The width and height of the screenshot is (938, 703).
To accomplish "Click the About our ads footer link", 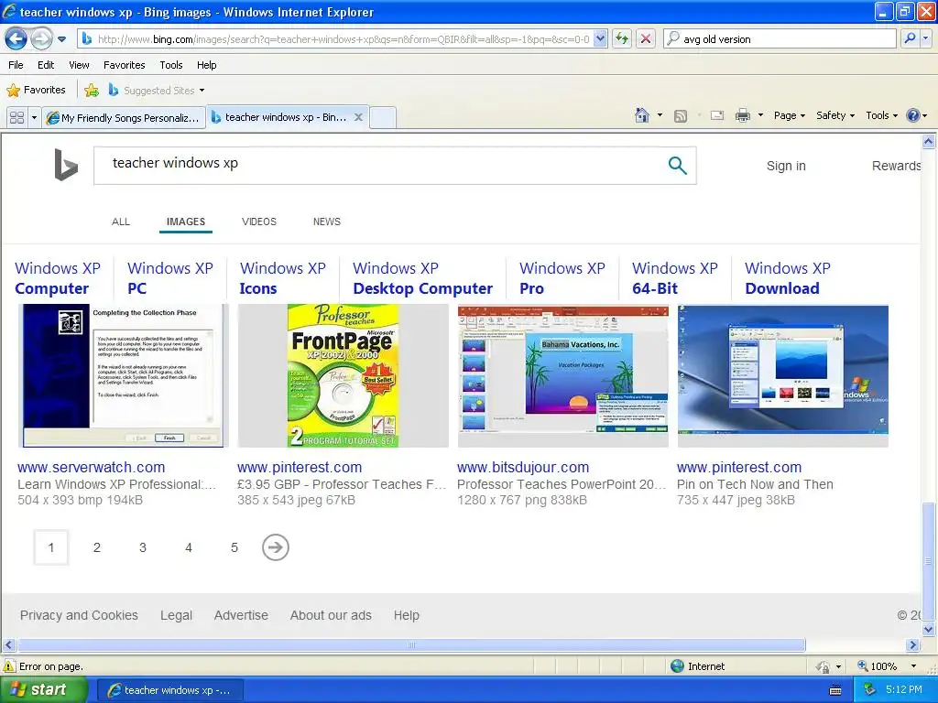I will (331, 615).
